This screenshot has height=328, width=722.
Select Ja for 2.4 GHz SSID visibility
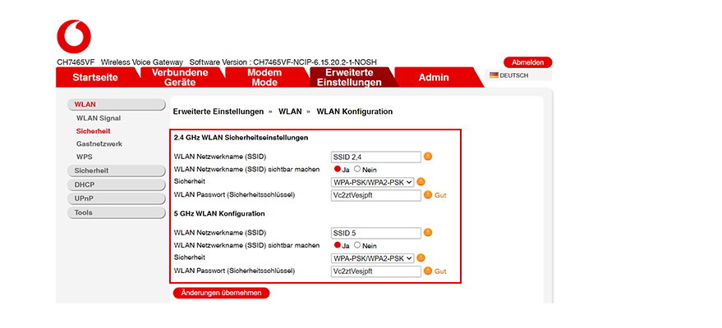coord(338,169)
